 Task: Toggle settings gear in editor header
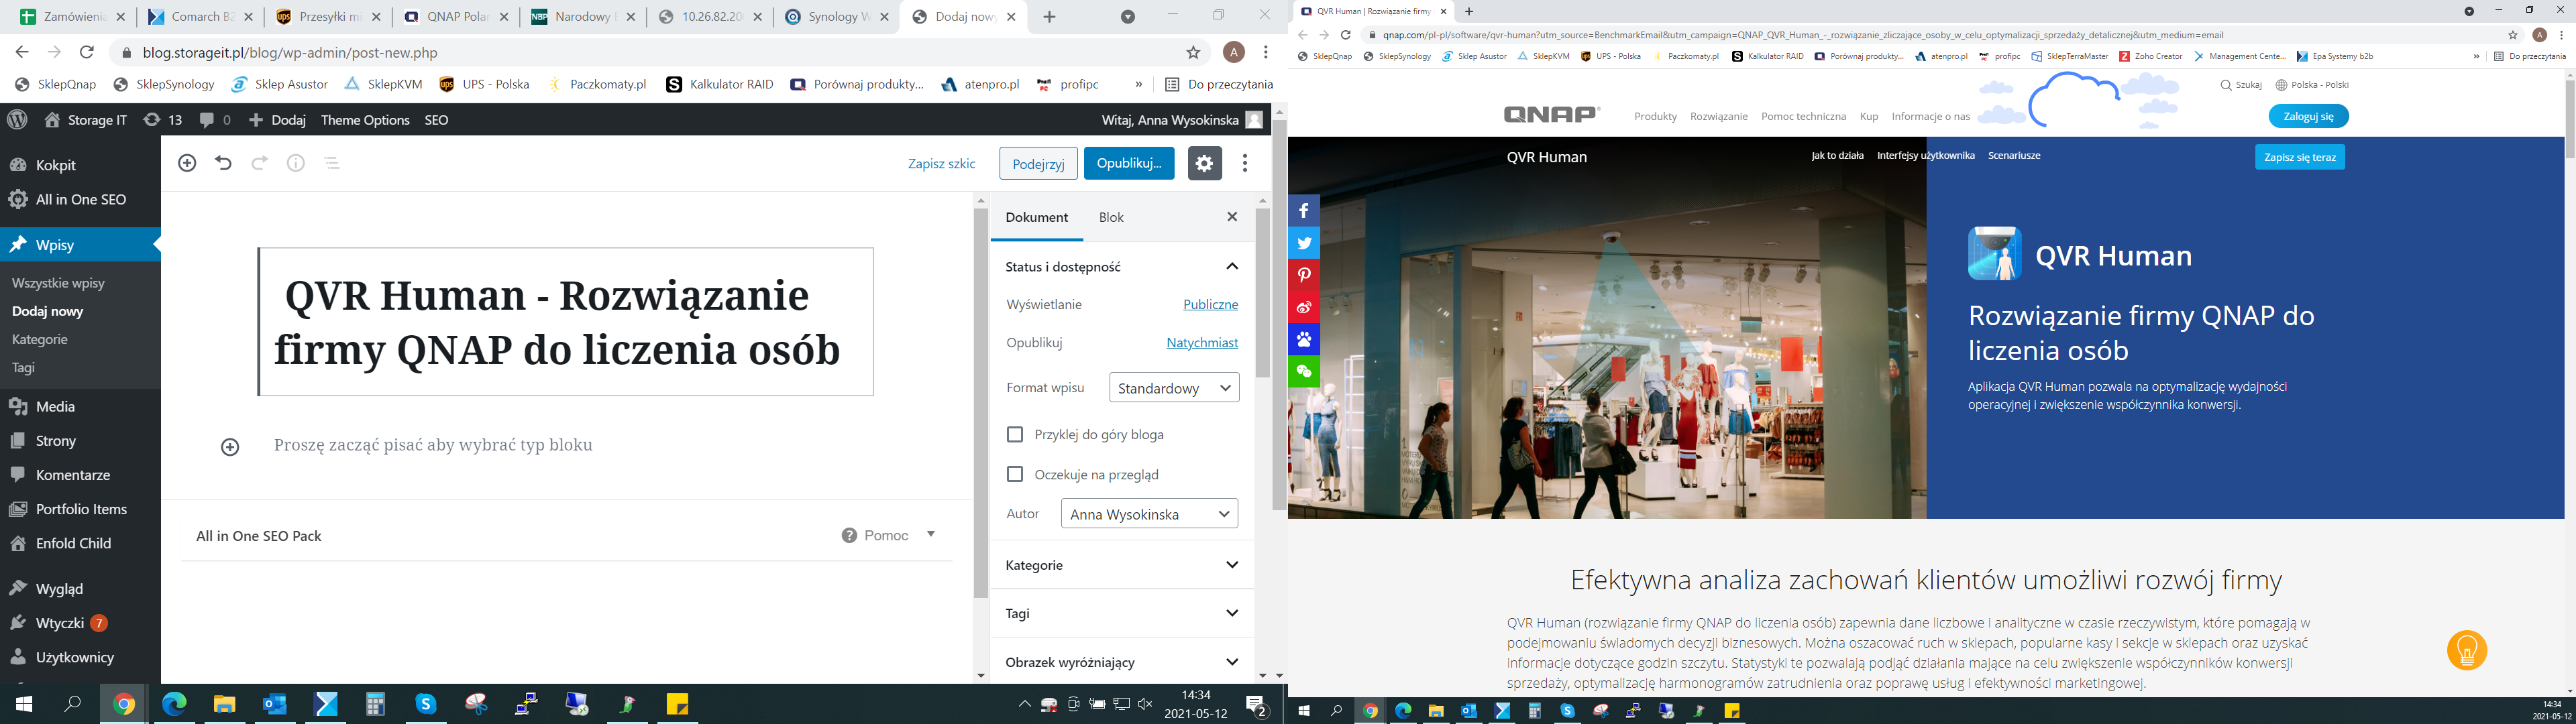click(1204, 163)
